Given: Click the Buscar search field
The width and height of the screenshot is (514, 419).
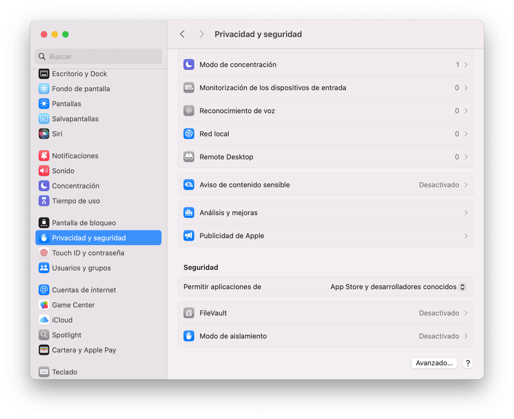Looking at the screenshot, I should pos(98,56).
